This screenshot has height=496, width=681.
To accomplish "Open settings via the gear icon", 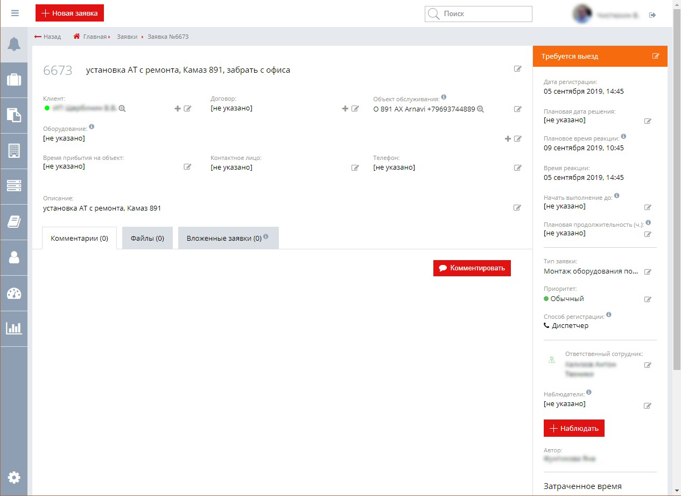I will pos(15,477).
